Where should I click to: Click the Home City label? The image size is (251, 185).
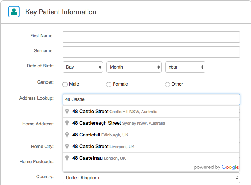point(42,147)
